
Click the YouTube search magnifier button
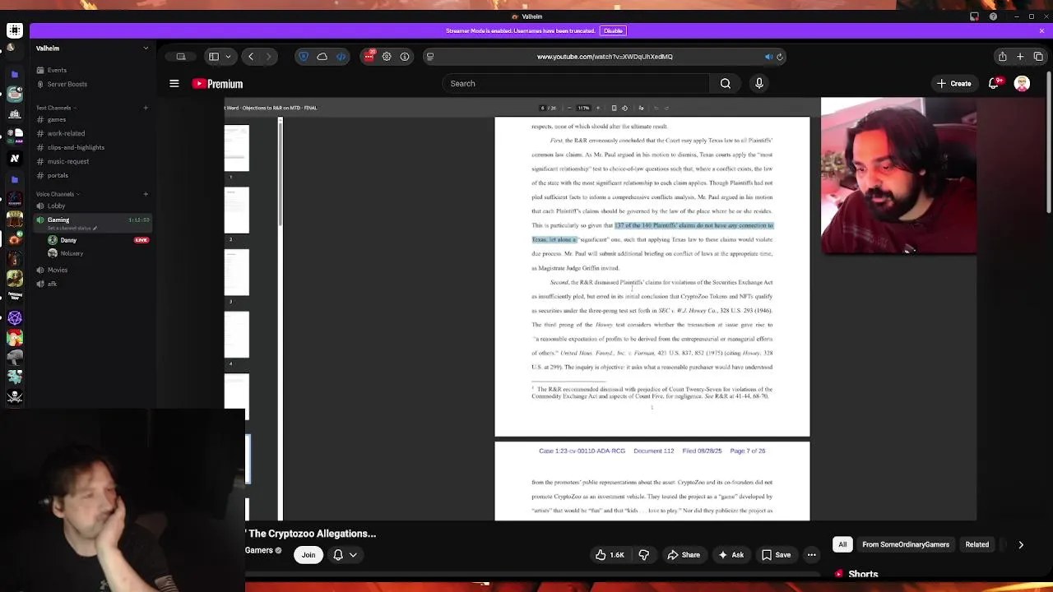click(726, 83)
